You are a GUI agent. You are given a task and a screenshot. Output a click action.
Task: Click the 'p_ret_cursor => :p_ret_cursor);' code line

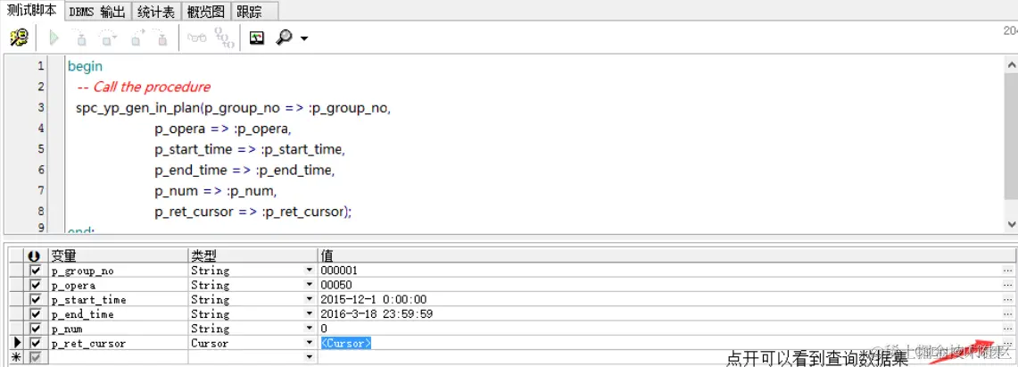point(253,212)
